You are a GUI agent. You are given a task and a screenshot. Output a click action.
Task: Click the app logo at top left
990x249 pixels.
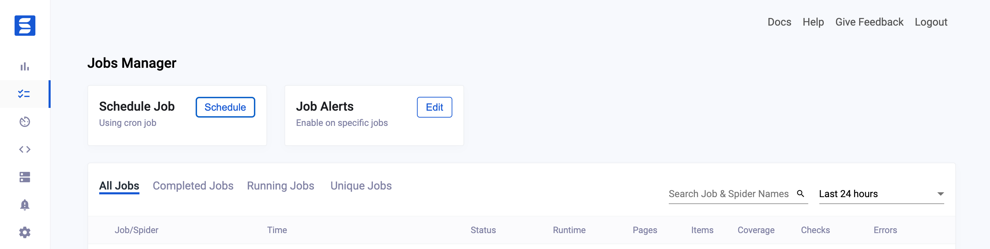(x=25, y=26)
